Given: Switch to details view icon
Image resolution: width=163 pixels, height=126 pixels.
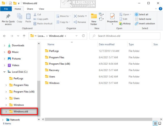Looking at the screenshot, I should point(155,123).
